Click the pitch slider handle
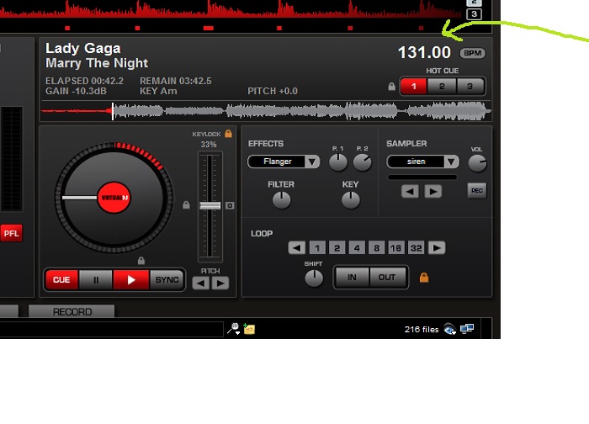Image resolution: width=589 pixels, height=424 pixels. pos(210,205)
